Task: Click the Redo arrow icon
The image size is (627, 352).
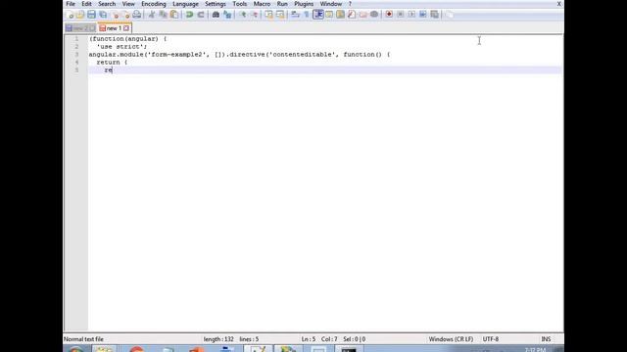Action: click(201, 15)
